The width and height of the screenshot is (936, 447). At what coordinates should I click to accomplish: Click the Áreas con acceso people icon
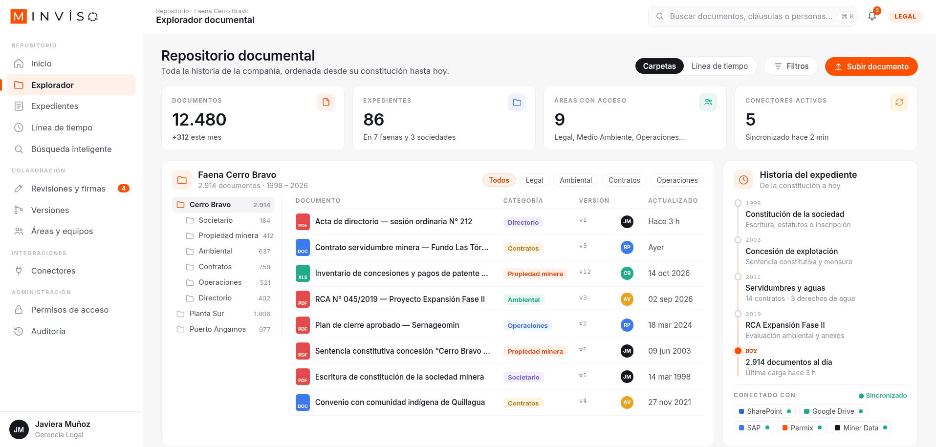(708, 102)
